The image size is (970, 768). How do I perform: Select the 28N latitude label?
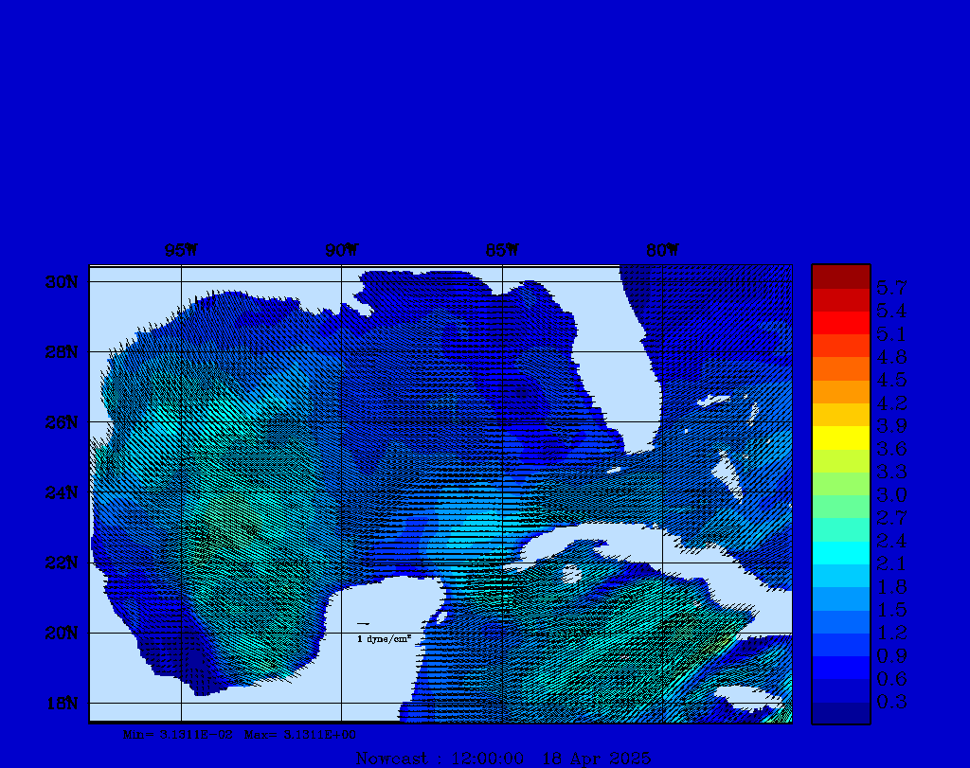(62, 352)
